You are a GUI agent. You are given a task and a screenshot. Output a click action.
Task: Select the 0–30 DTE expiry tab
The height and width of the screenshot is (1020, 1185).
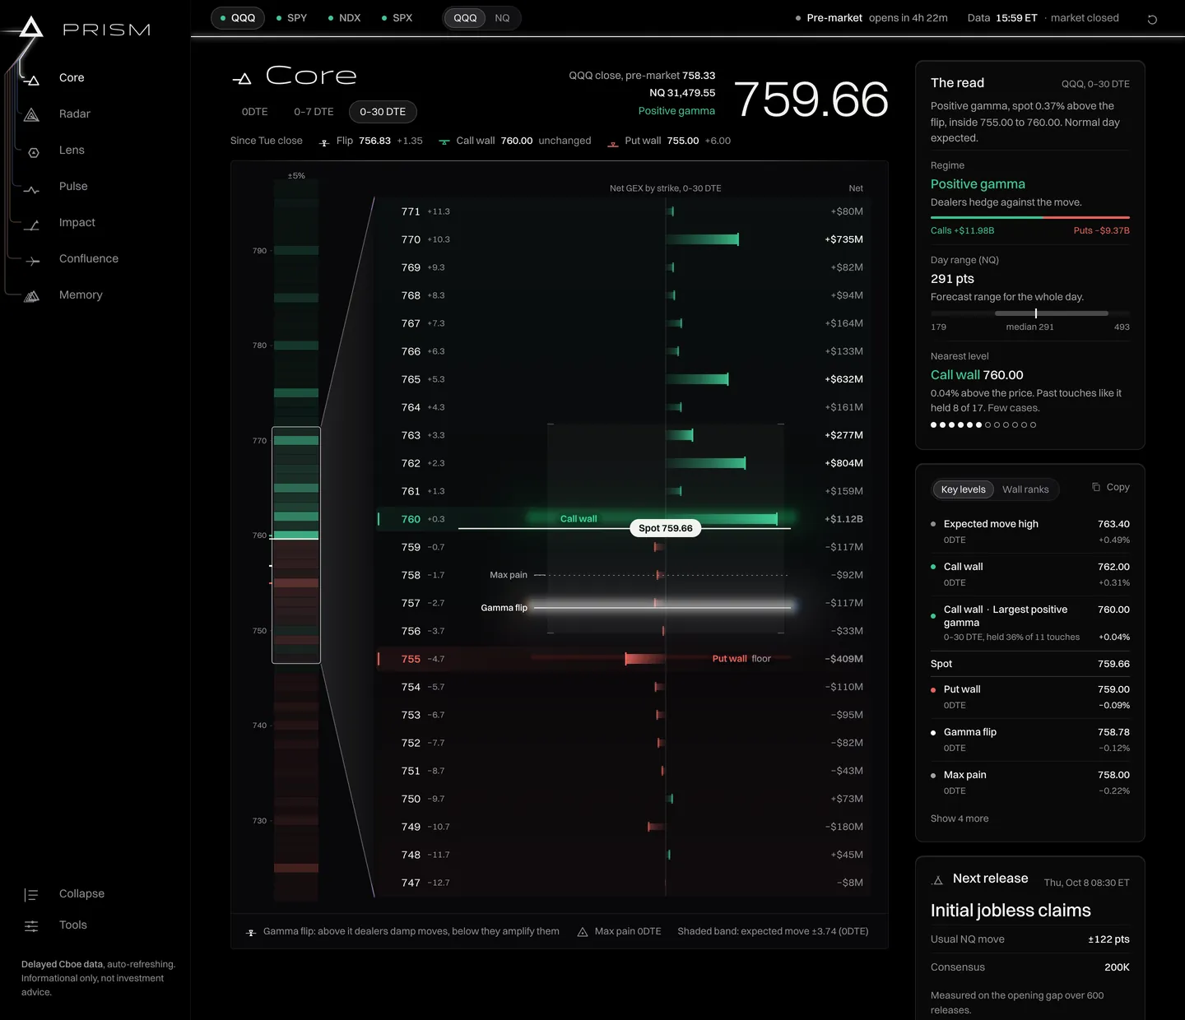(x=383, y=112)
